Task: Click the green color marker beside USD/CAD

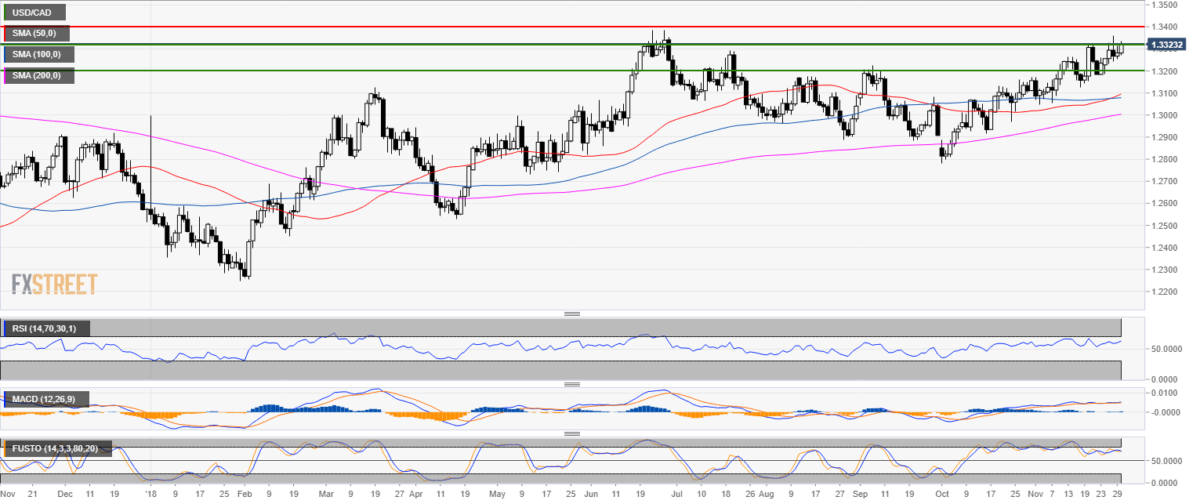Action: point(5,13)
